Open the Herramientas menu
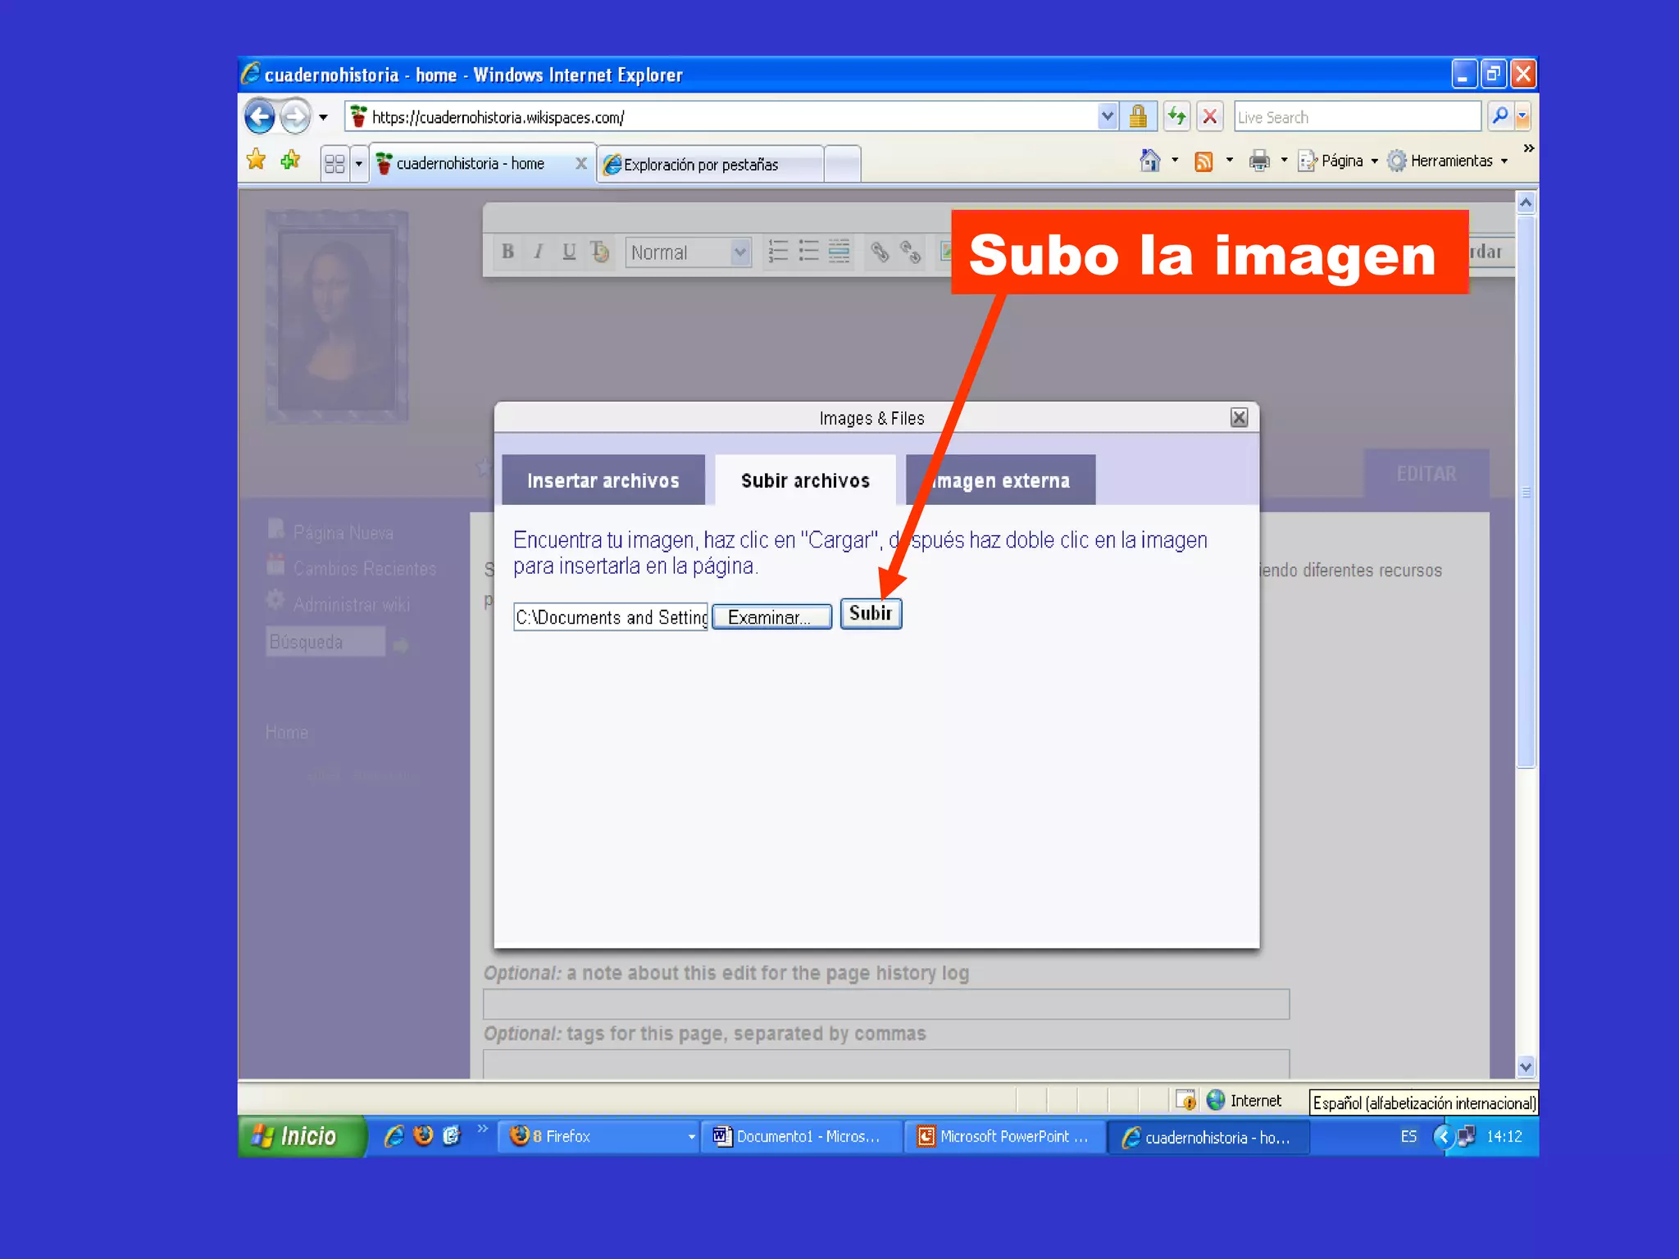This screenshot has height=1259, width=1679. tap(1448, 161)
